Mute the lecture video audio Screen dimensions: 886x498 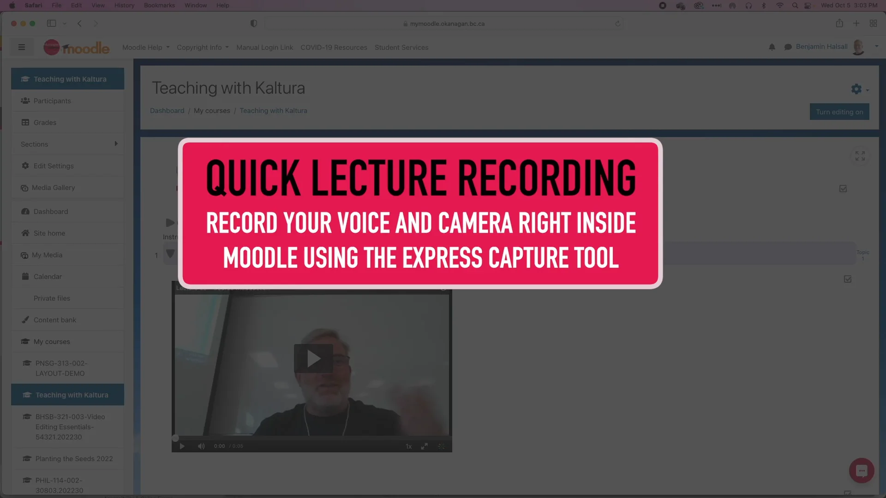(201, 446)
